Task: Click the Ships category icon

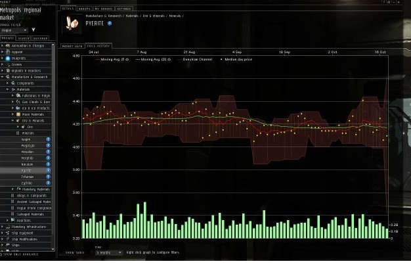Action: coord(8,245)
